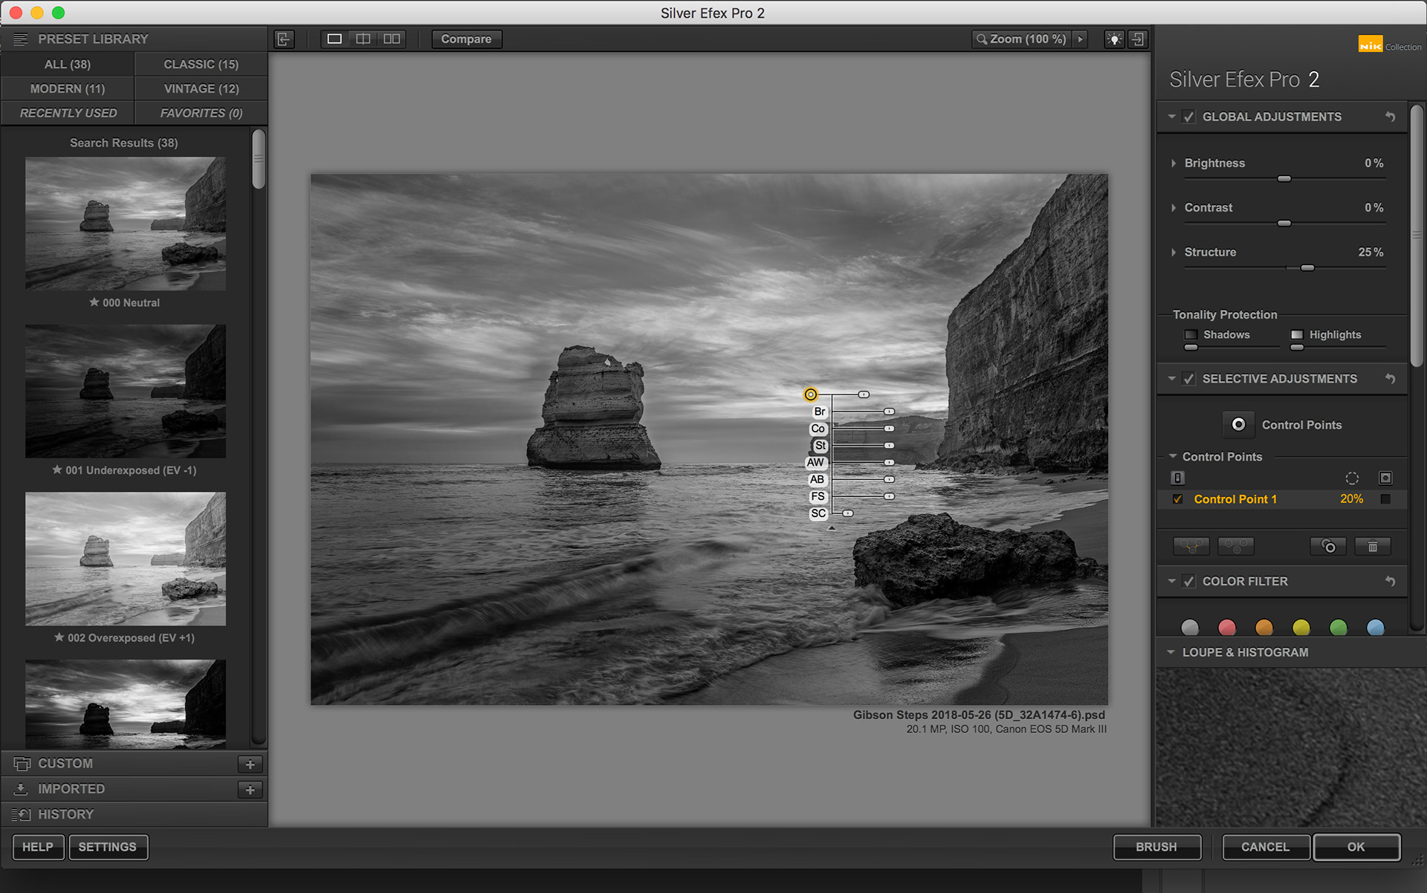
Task: Favorite the 001 Underexposed preset star
Action: pos(56,470)
